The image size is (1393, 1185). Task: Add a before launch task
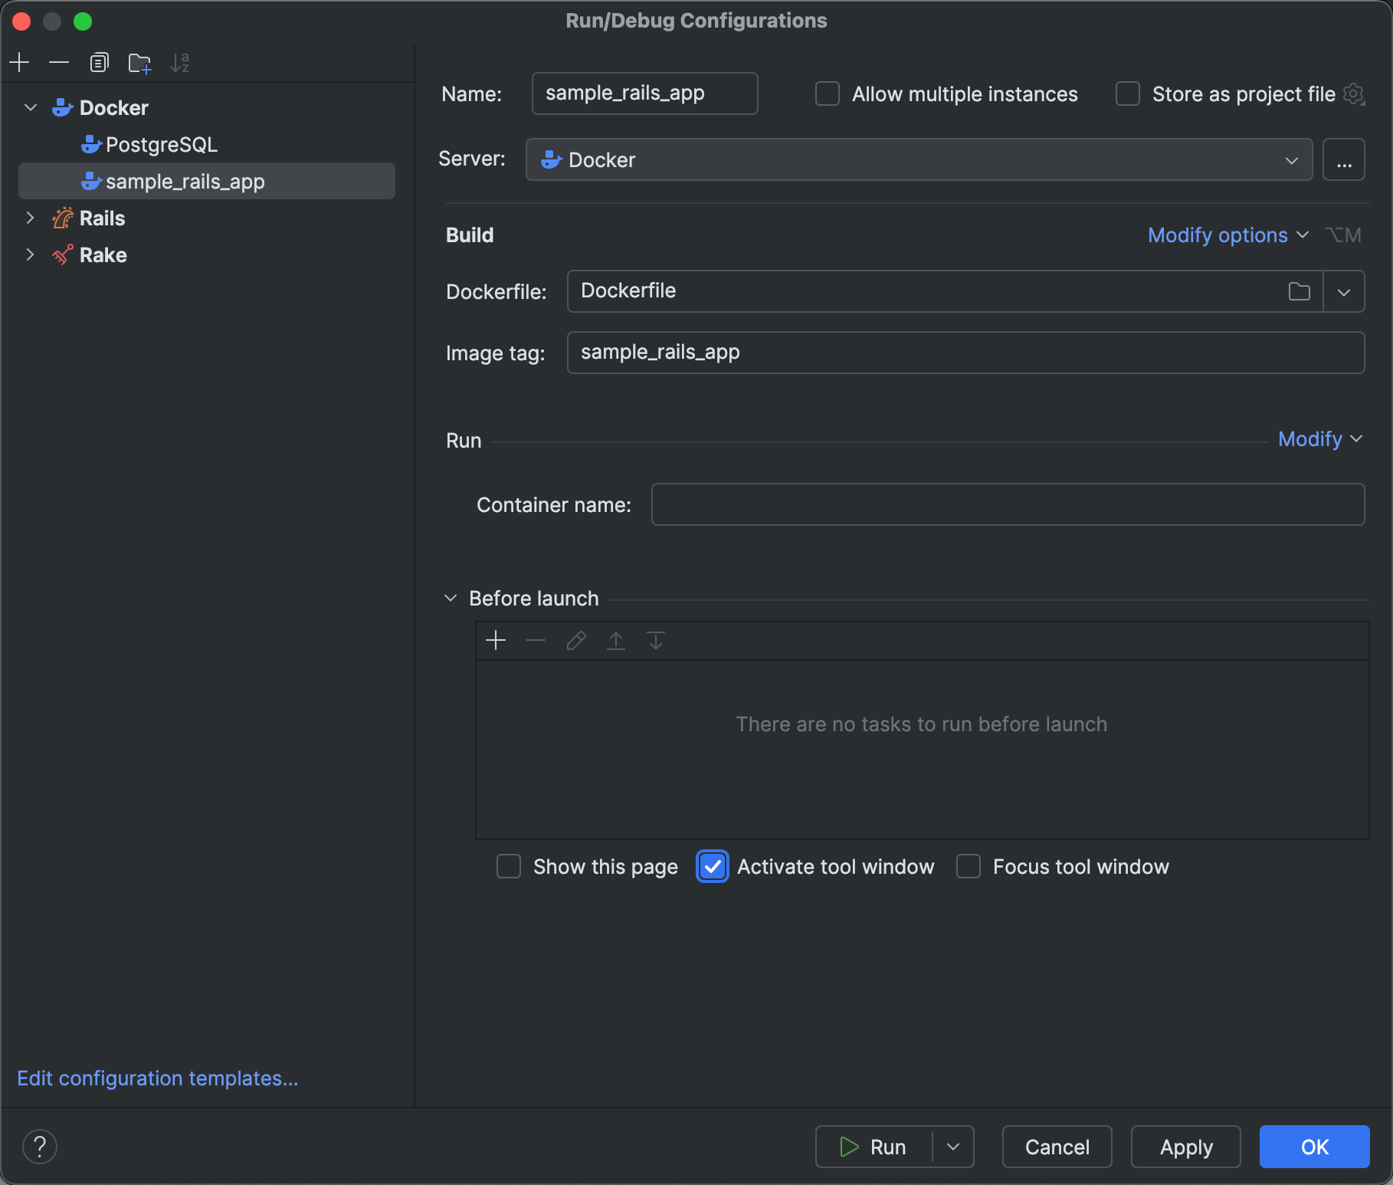pos(496,640)
